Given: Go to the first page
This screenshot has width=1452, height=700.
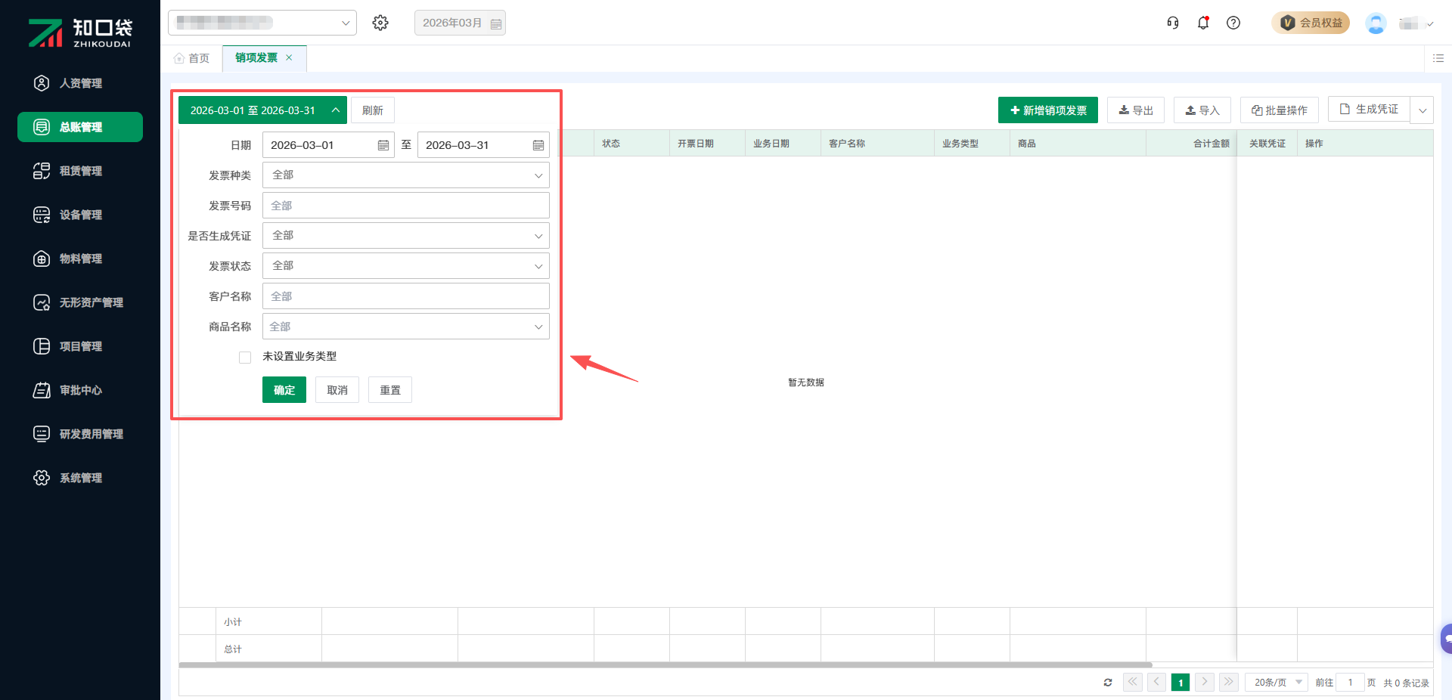Looking at the screenshot, I should click(1132, 682).
